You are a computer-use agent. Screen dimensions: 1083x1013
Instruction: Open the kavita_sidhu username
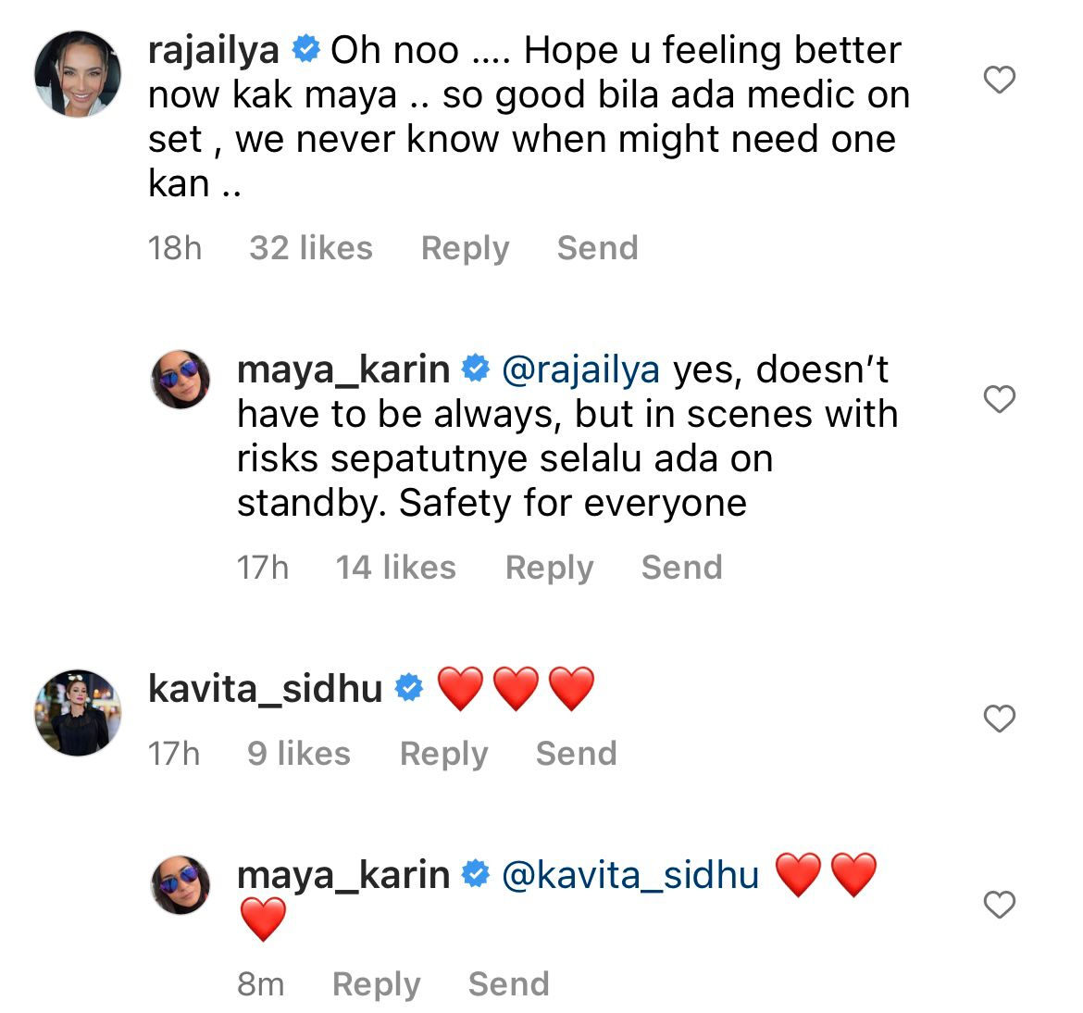266,689
